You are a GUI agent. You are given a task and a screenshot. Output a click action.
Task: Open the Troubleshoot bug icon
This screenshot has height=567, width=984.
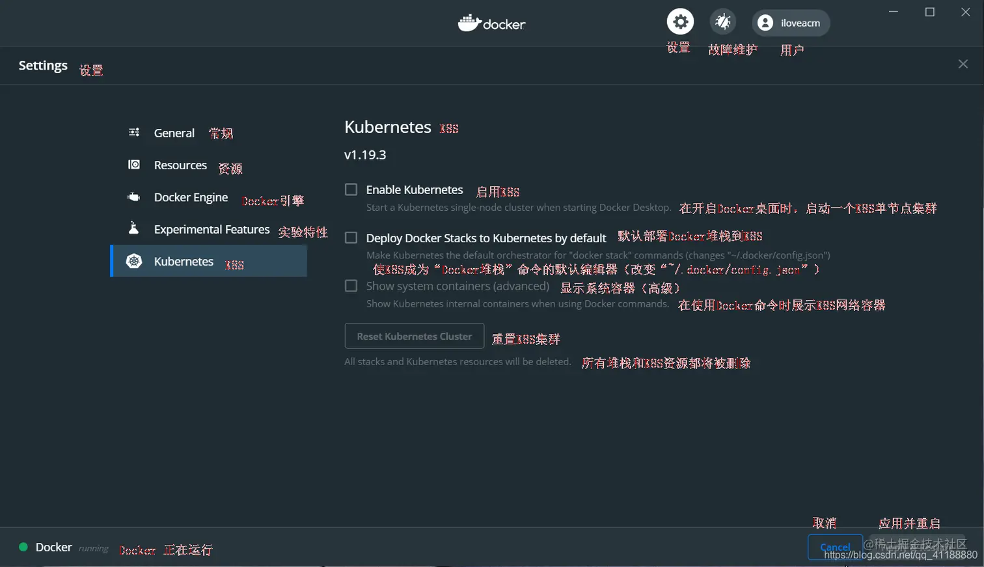click(x=723, y=22)
